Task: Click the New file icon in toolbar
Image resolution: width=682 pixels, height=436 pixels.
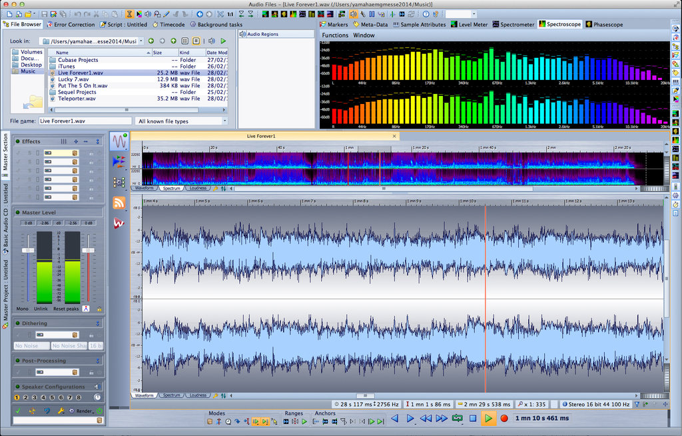Action: pyautogui.click(x=9, y=15)
